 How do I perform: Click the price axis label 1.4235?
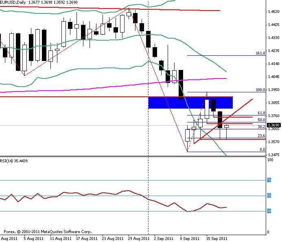[273, 51]
